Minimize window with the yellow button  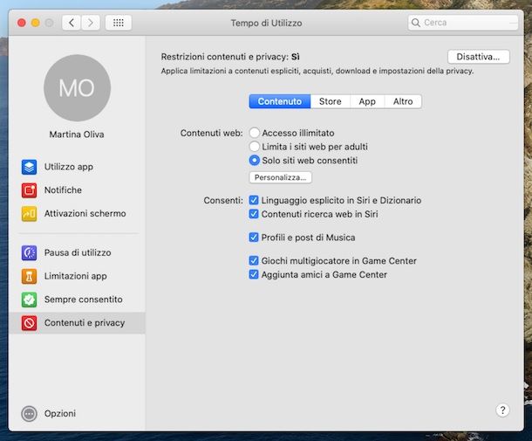[35, 23]
